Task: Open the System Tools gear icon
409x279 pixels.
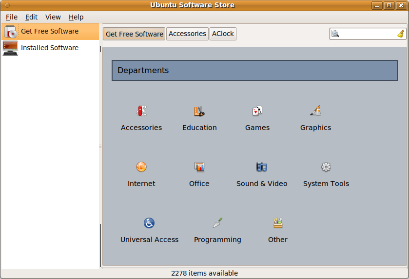Action: point(326,167)
